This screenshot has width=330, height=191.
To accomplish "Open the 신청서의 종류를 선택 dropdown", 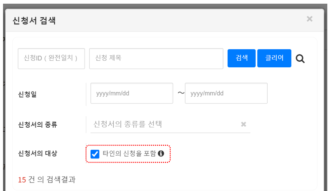I will [164, 124].
